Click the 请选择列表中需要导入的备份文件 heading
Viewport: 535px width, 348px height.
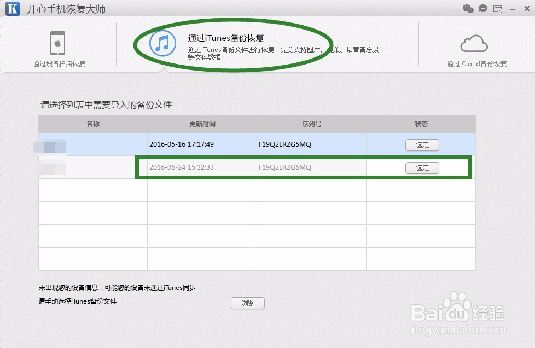coord(106,105)
